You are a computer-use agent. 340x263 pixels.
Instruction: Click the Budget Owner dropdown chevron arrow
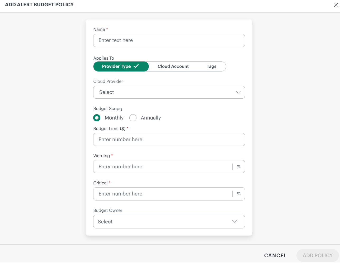click(235, 221)
